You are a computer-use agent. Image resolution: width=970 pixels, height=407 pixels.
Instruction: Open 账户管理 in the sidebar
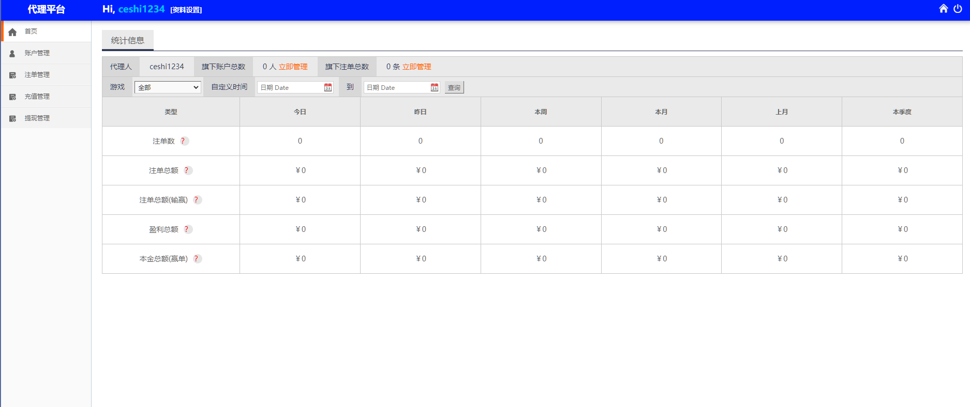pos(37,53)
